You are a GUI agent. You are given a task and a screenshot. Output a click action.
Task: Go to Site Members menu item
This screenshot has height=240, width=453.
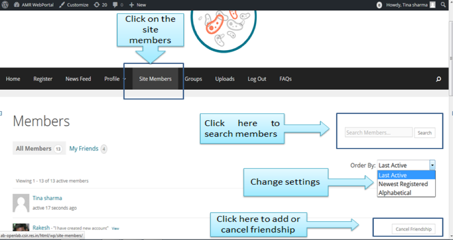coord(155,79)
